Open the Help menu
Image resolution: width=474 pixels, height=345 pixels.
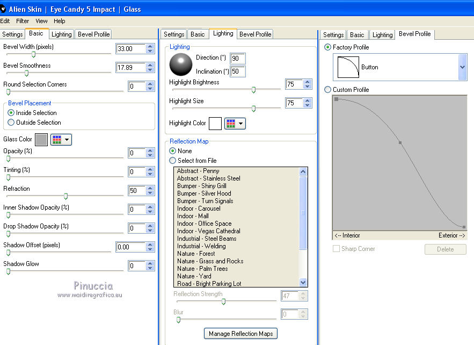[x=60, y=21]
